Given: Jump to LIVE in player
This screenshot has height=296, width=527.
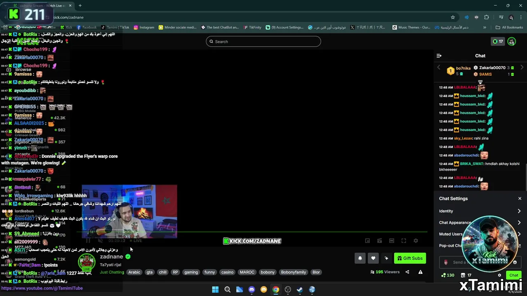Looking at the screenshot, I should [x=136, y=241].
